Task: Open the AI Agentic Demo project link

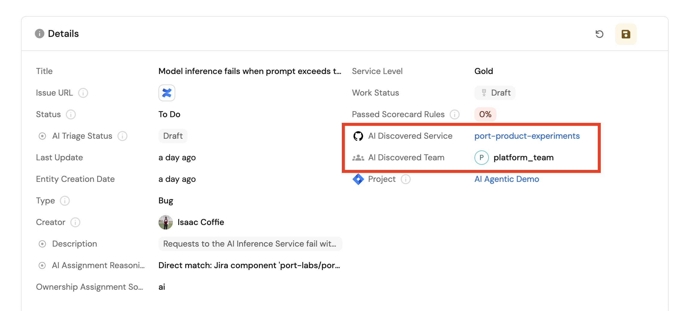Action: point(507,179)
